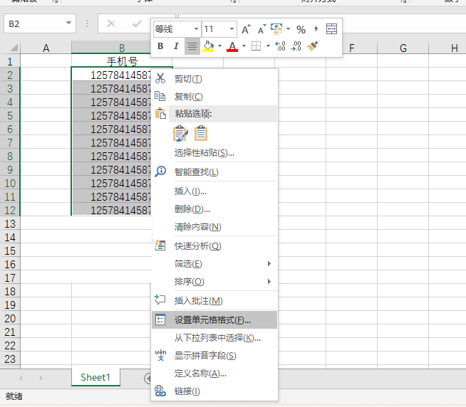Open fill color dropdown arrow

(x=219, y=46)
